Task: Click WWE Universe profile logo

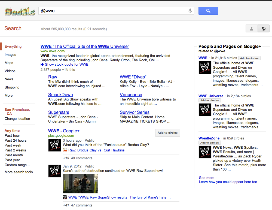Action: click(x=205, y=110)
